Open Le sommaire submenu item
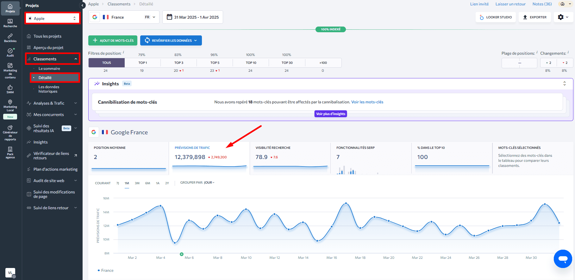The image size is (575, 280). (x=49, y=68)
